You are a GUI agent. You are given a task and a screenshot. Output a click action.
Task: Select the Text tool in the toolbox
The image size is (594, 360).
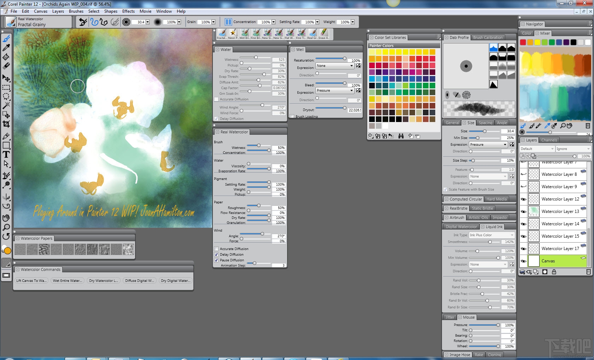[x=6, y=154]
